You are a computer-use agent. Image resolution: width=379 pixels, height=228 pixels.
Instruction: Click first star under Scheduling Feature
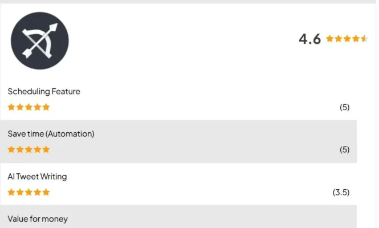click(x=11, y=107)
